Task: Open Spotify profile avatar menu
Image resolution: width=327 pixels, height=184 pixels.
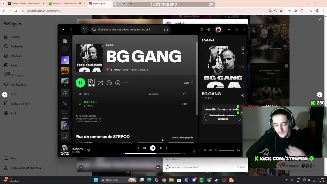Action: [x=218, y=30]
